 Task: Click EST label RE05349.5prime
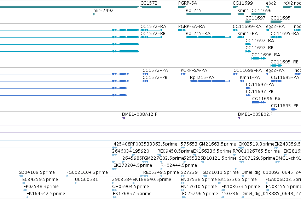pos(161,172)
